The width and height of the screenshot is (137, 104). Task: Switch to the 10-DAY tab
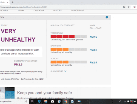pyautogui.click(x=21, y=10)
